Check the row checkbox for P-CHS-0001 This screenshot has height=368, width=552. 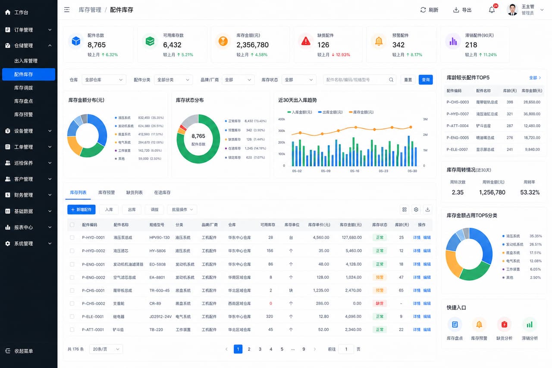pos(72,290)
